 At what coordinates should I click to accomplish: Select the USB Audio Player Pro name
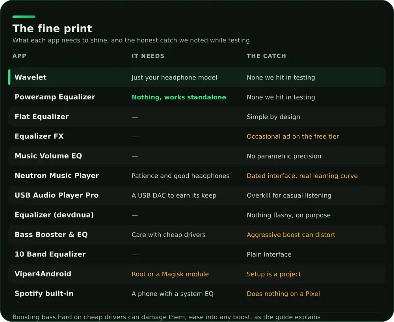coord(56,195)
